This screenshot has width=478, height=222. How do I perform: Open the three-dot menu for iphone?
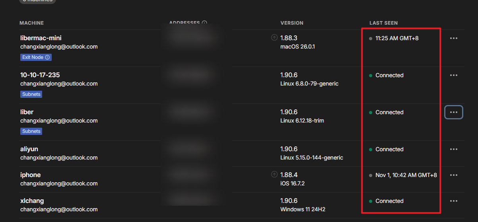click(x=453, y=175)
